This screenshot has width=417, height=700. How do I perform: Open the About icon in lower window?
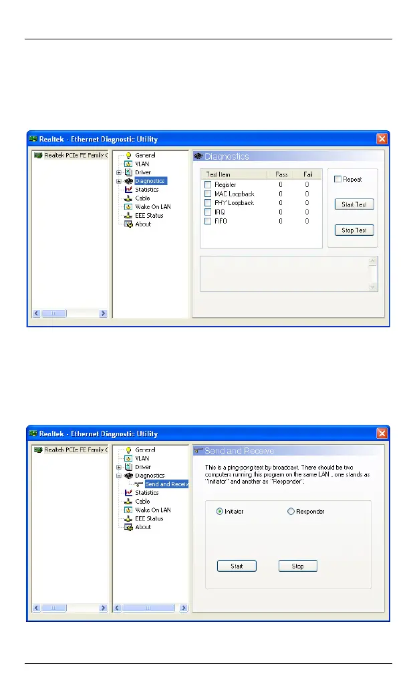coord(128,528)
